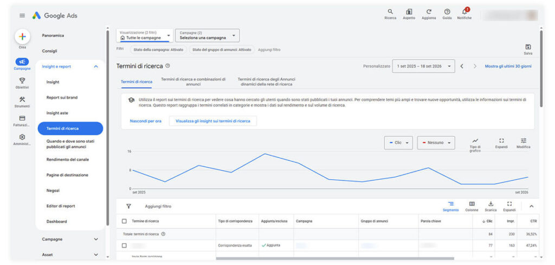Open the Nessuno metric dropdown
Viewport: 555px width, 265px height.
coord(436,143)
